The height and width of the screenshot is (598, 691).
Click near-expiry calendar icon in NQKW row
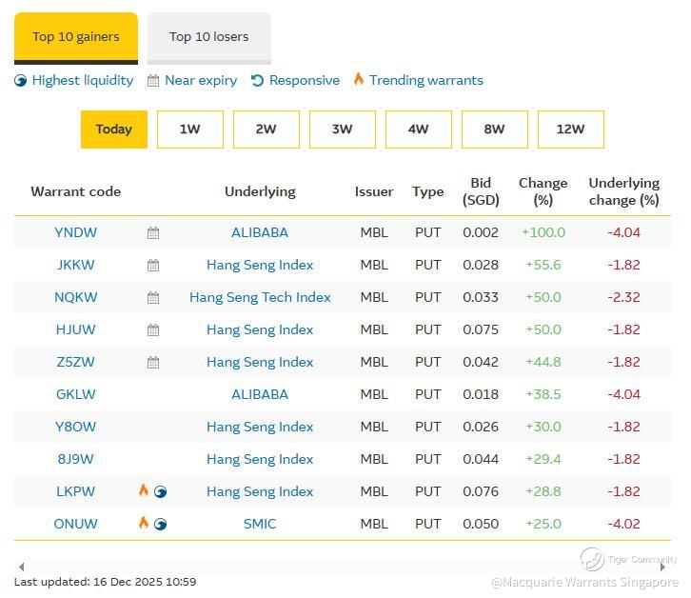point(153,298)
